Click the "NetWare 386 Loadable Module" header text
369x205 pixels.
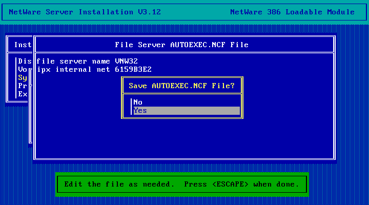(x=292, y=12)
